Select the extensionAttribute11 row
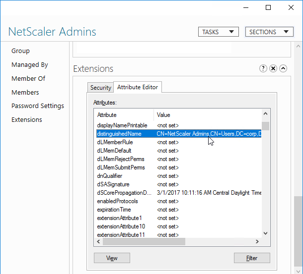 point(179,235)
